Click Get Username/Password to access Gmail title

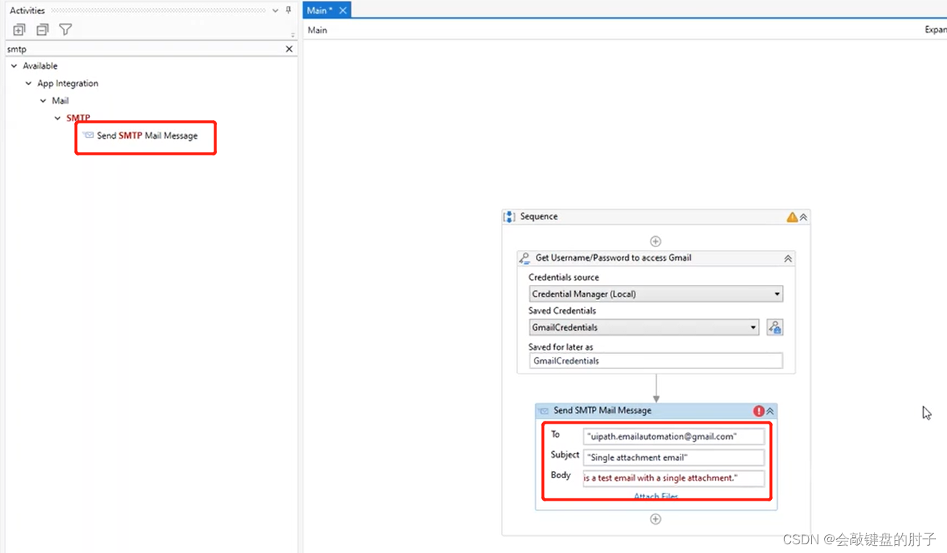[x=613, y=258]
